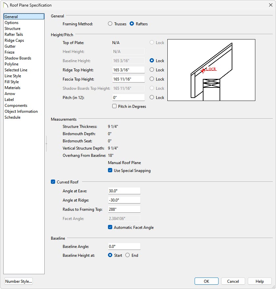Open the Polyline panel
The image size is (276, 289).
(24, 64)
